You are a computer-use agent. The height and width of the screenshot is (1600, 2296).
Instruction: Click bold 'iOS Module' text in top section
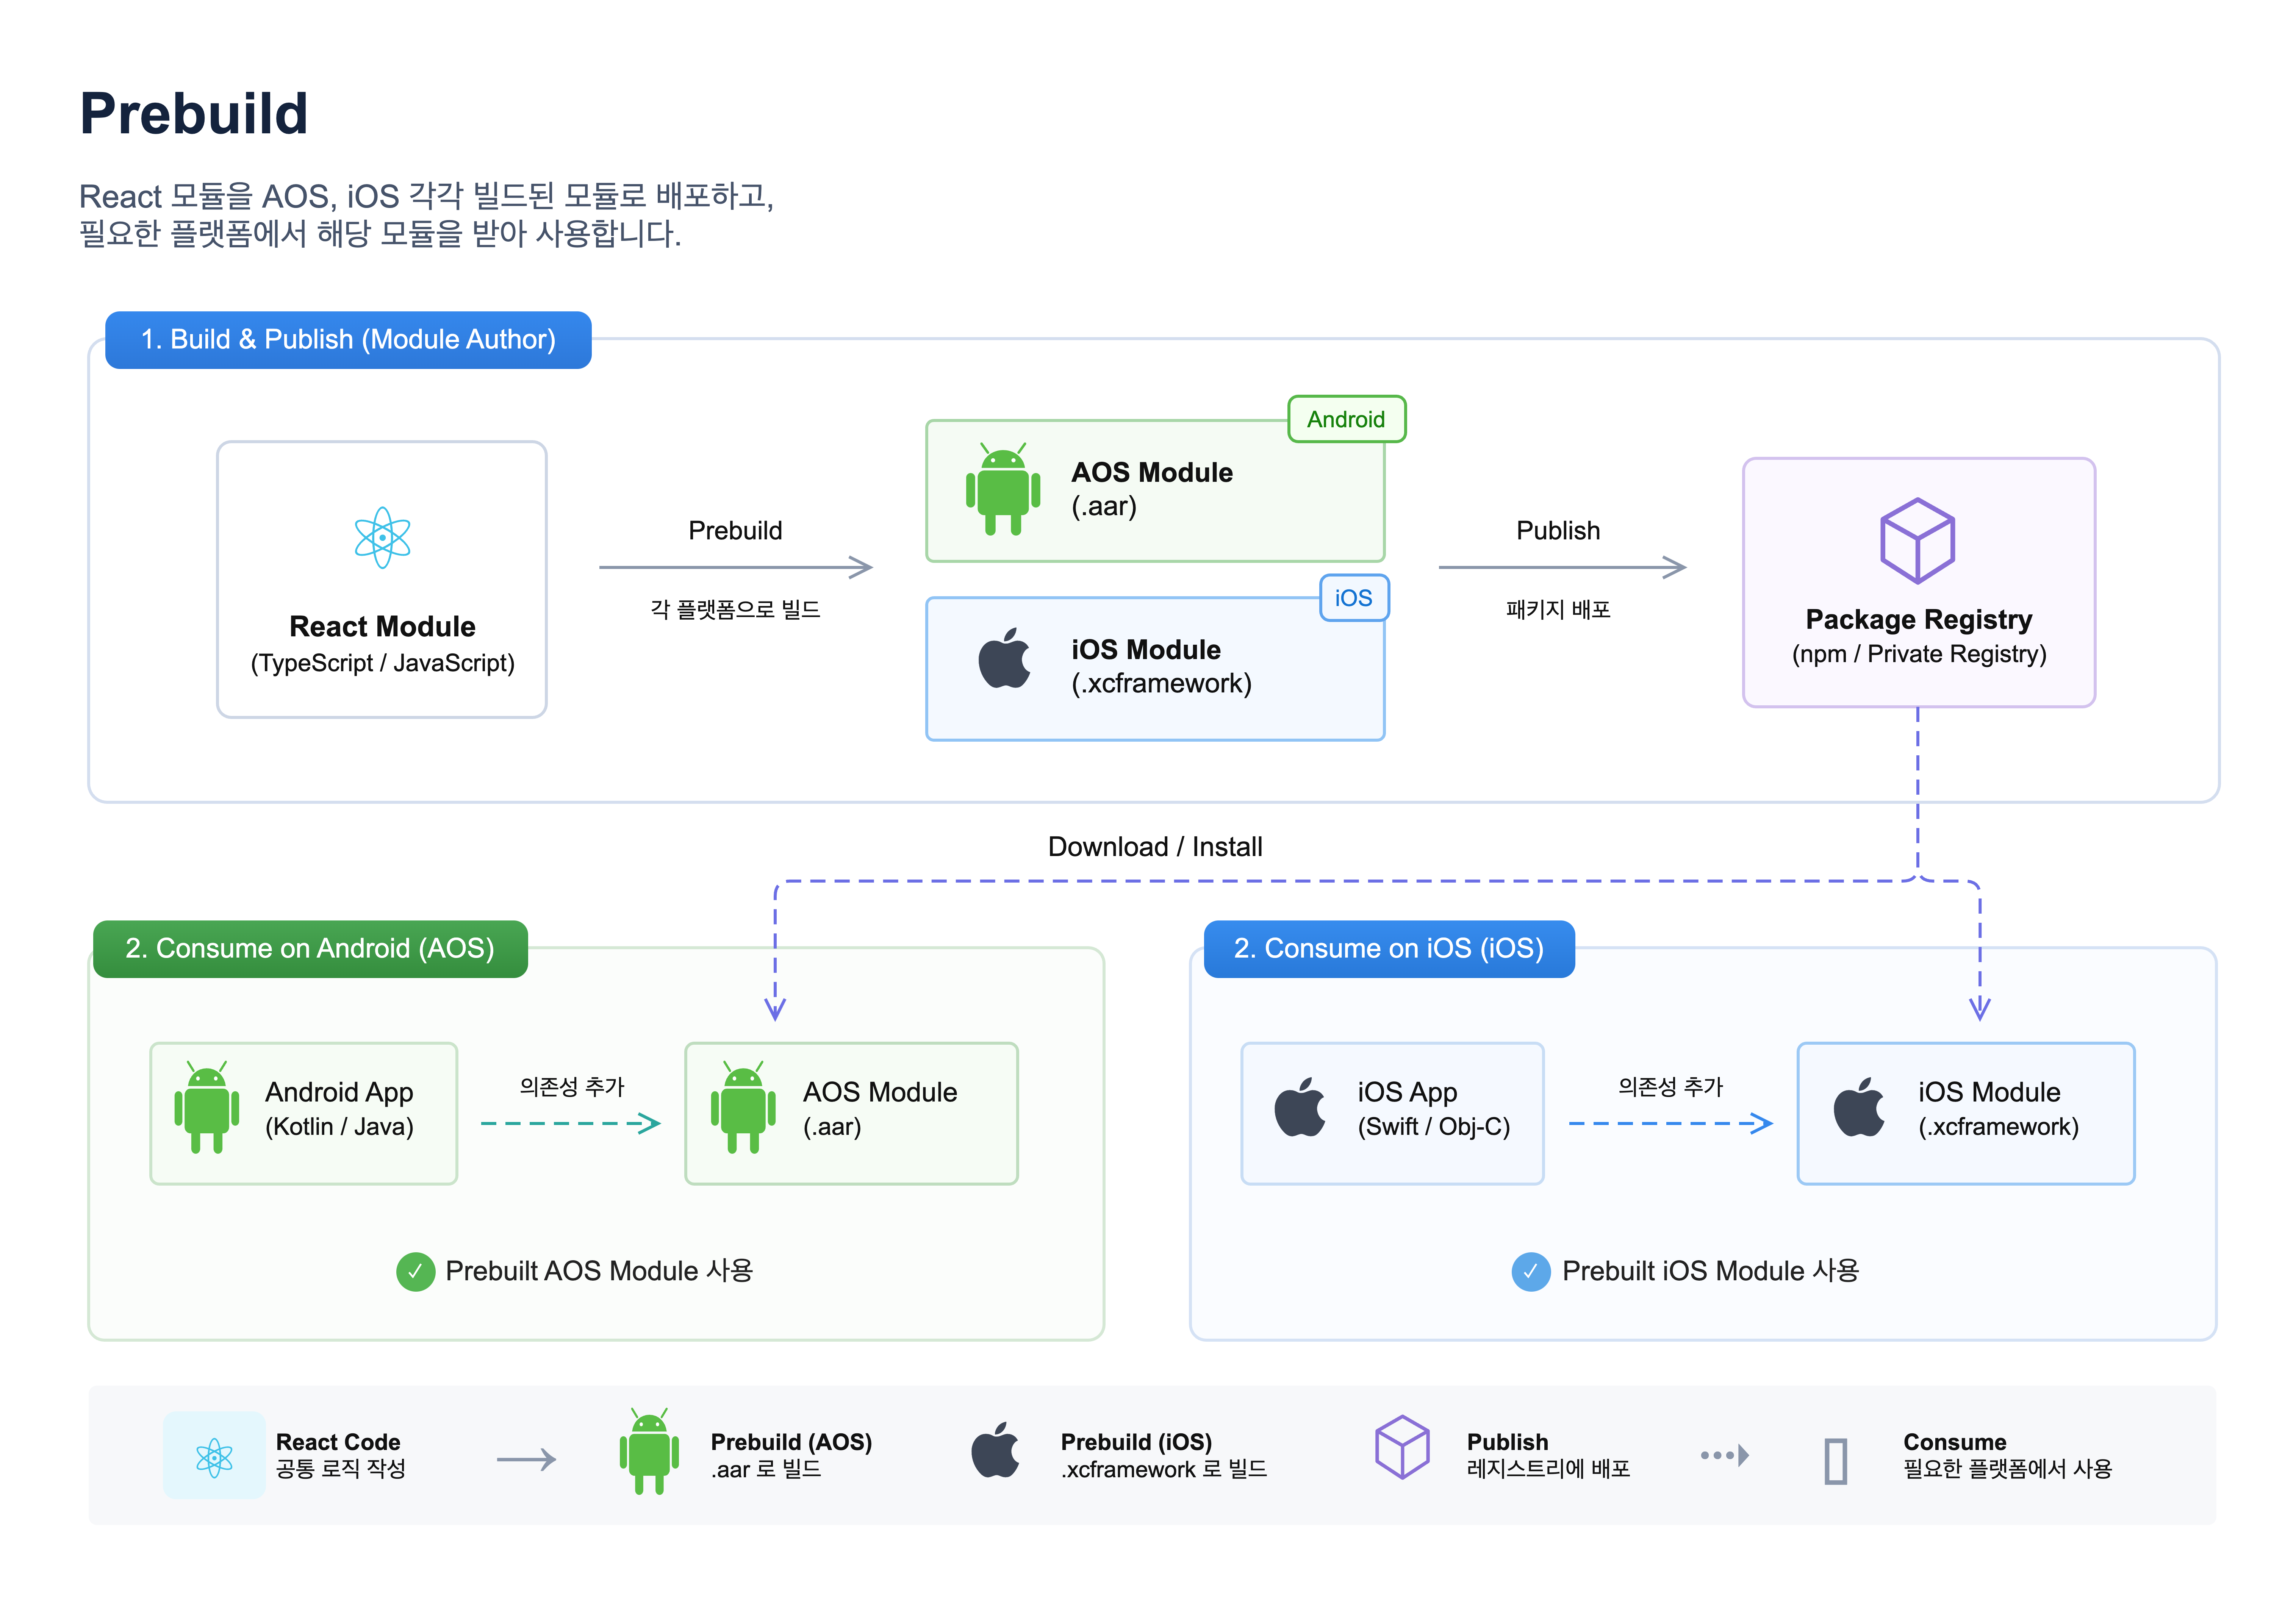(1146, 650)
